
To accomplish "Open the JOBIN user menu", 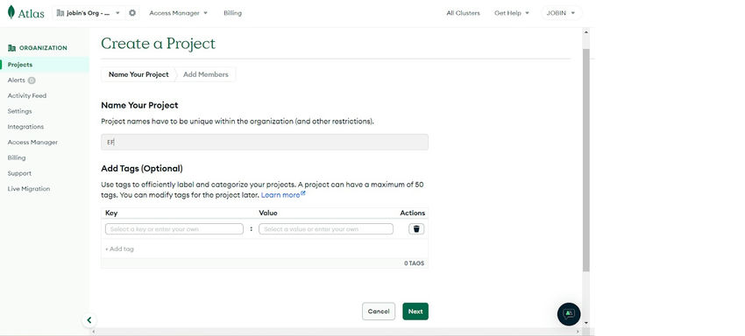I will (561, 13).
